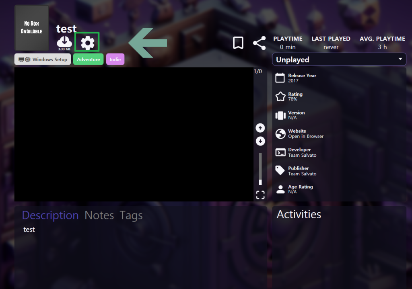Expand the Unplayed status dropdown
This screenshot has height=289, width=412.
click(x=339, y=59)
